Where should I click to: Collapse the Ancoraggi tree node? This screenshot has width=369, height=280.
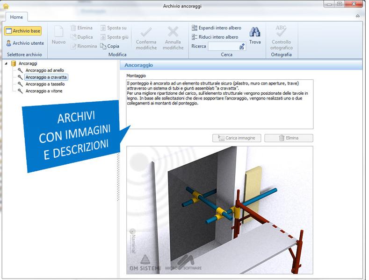coord(6,63)
